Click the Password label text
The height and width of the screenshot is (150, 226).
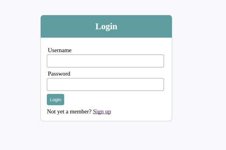59,74
